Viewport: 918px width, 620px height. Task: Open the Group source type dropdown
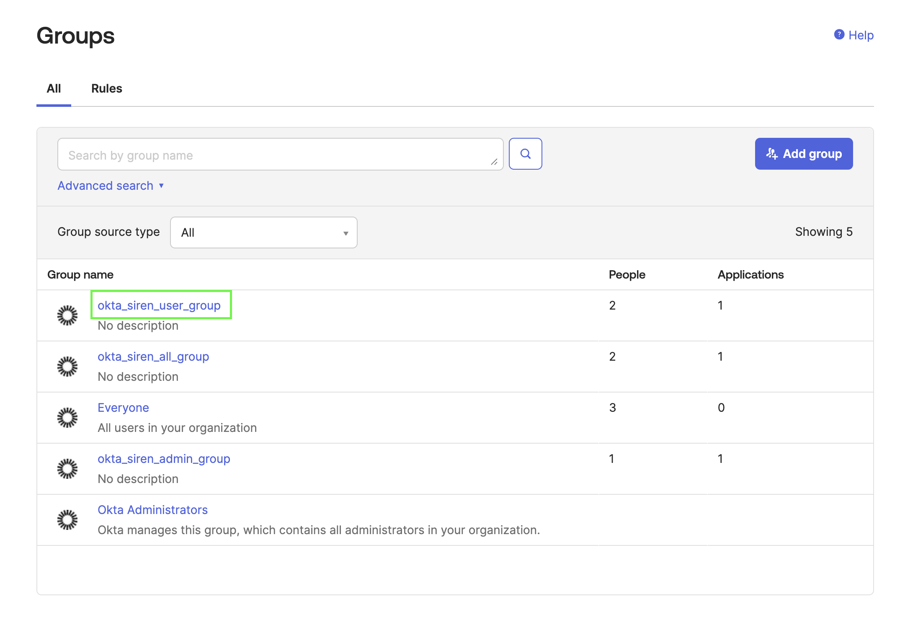pyautogui.click(x=263, y=232)
